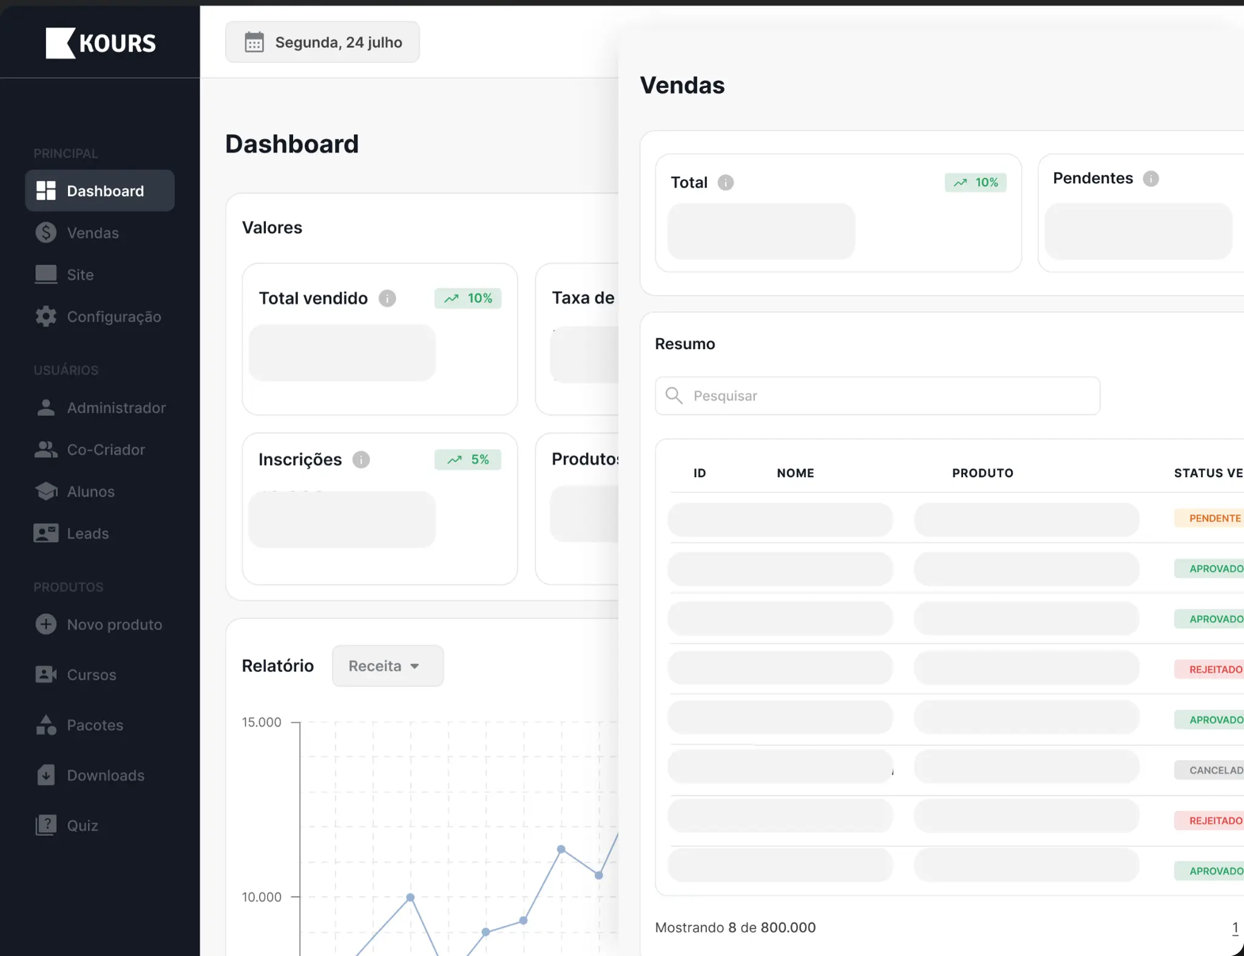The width and height of the screenshot is (1244, 956).
Task: Click the KOURS logo
Action: (x=100, y=42)
